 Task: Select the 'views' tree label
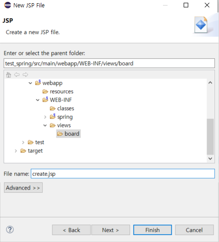tap(64, 125)
